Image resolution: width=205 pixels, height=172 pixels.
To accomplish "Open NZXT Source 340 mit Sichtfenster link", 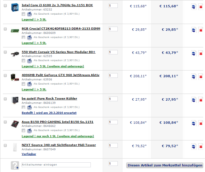I will pyautogui.click(x=59, y=145).
